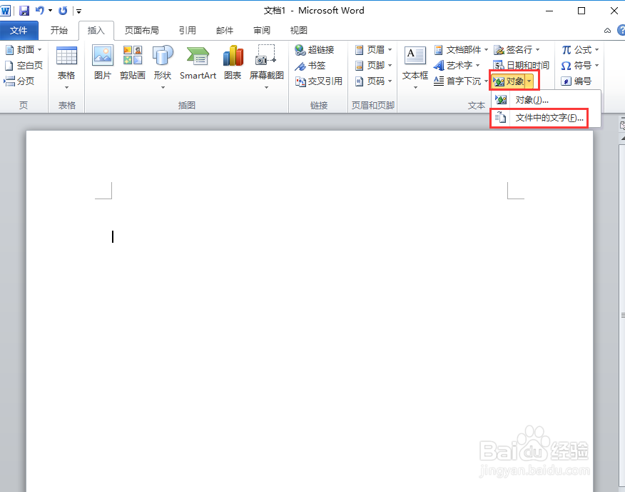Open the 文档部件 quick parts menu
The height and width of the screenshot is (492, 625).
click(461, 50)
